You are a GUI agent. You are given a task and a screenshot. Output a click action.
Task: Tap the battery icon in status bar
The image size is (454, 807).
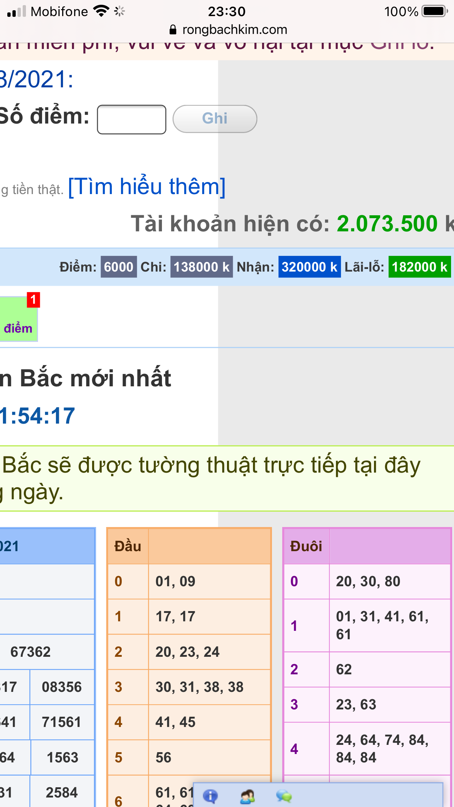click(x=434, y=11)
